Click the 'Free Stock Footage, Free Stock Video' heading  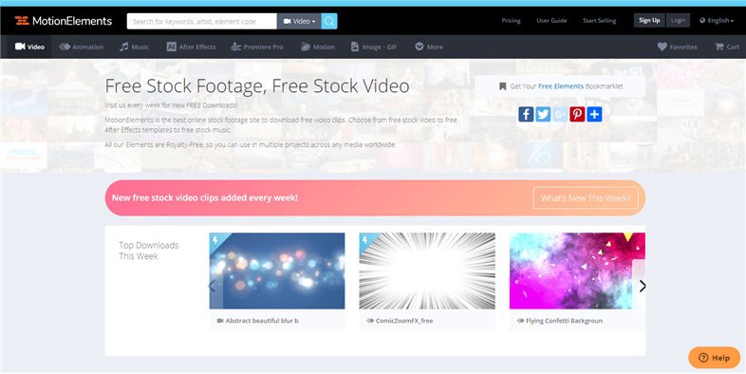[257, 86]
